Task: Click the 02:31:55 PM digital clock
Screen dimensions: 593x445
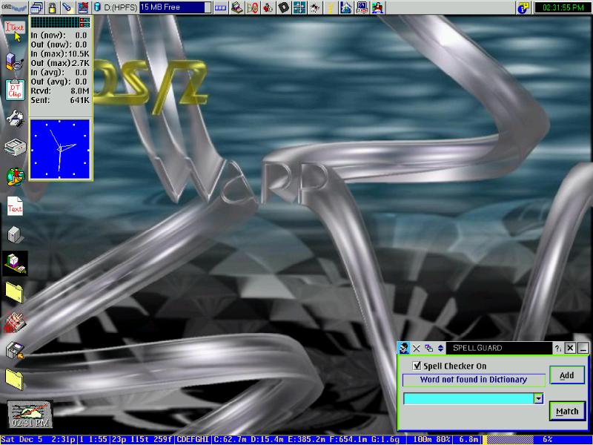Action: 563,7
